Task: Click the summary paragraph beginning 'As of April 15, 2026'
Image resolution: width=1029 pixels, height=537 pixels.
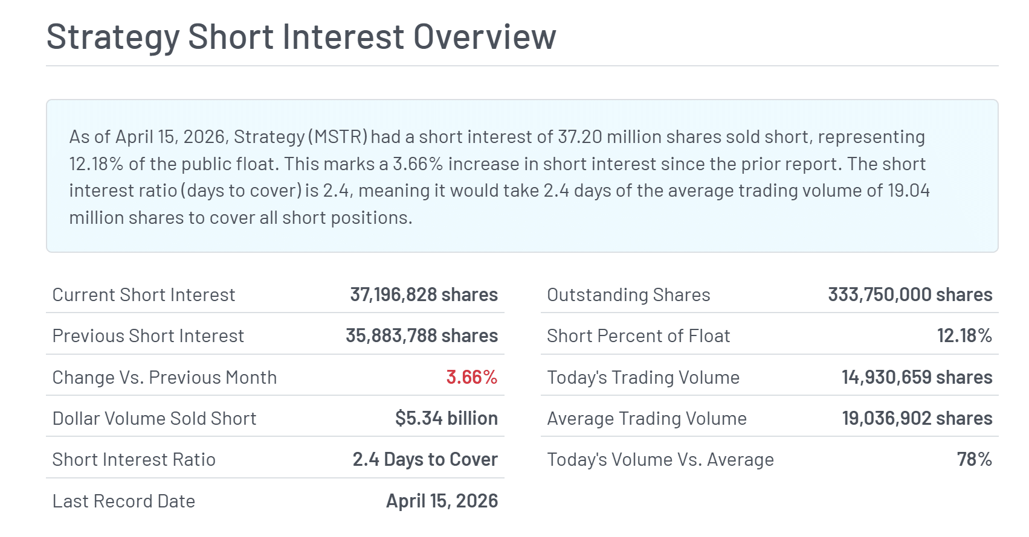Action: 499,177
